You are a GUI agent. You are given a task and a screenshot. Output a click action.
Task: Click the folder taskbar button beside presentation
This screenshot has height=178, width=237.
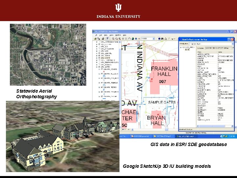tap(163, 136)
